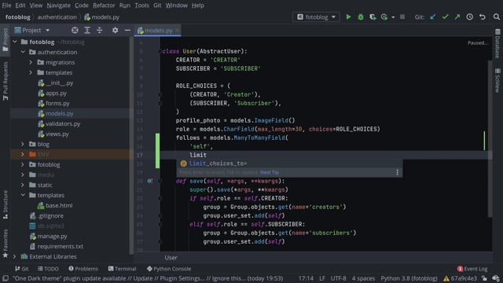Open the Git menu

tap(157, 6)
